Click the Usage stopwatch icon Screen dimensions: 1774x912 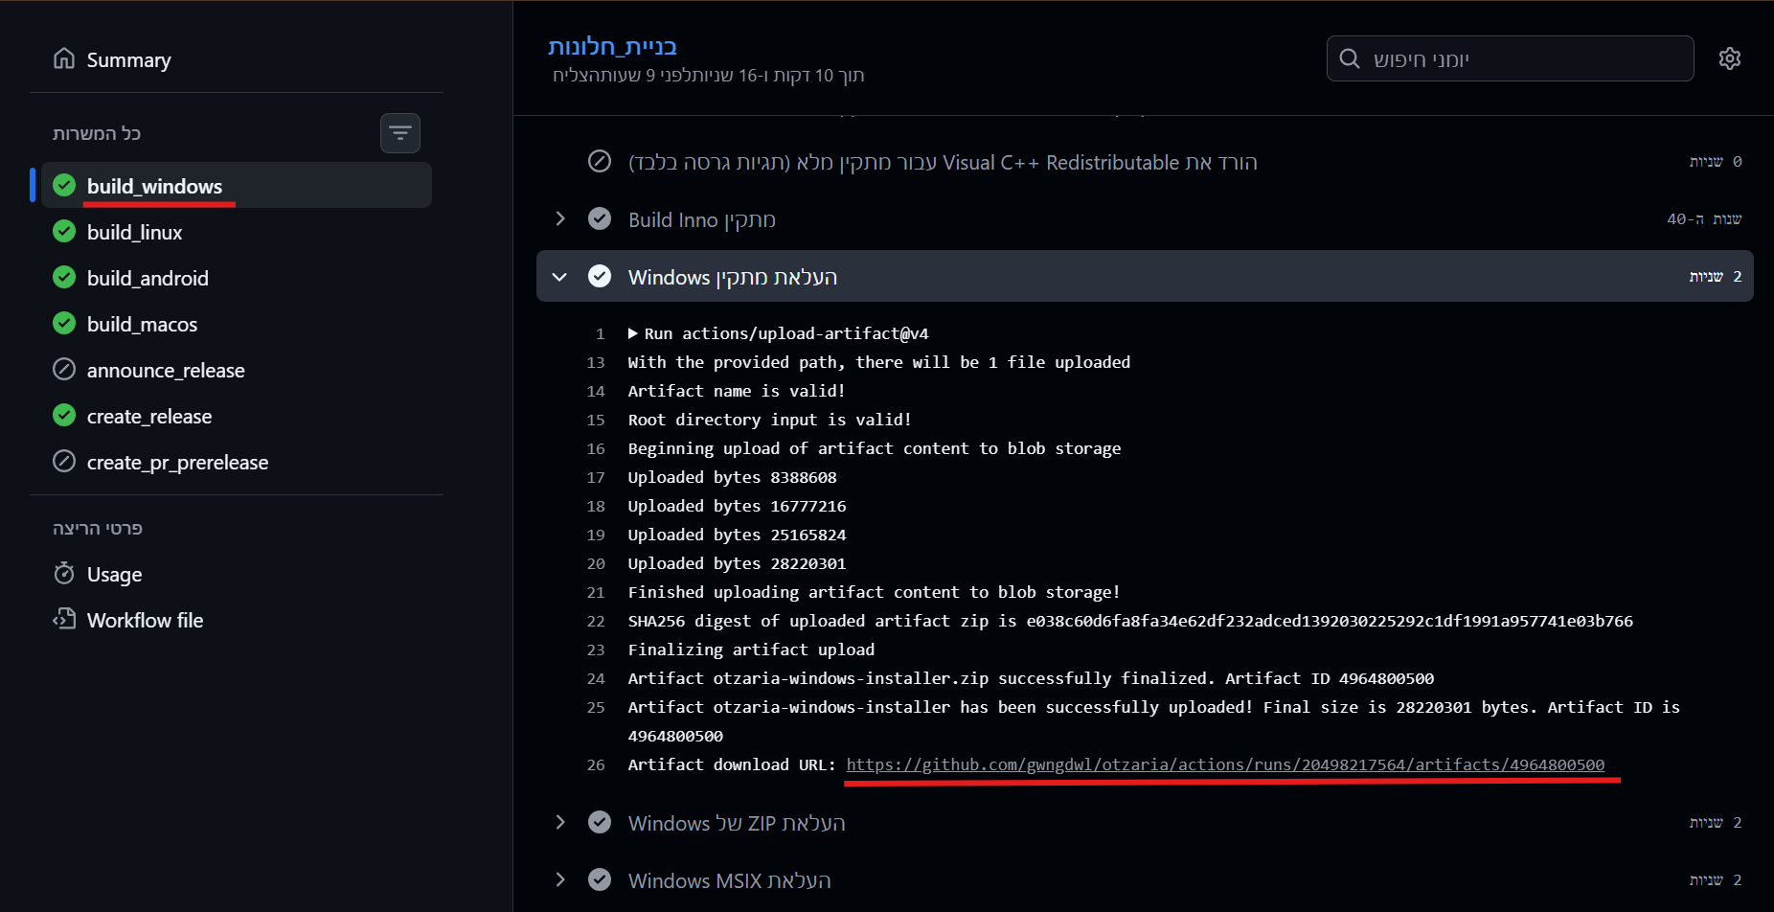click(x=64, y=574)
